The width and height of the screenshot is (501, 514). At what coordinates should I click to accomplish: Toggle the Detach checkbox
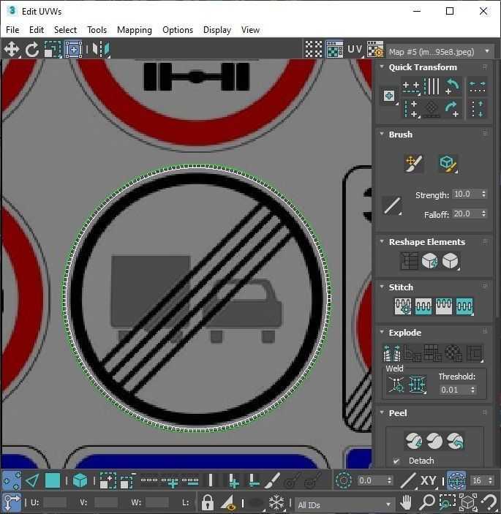[396, 461]
